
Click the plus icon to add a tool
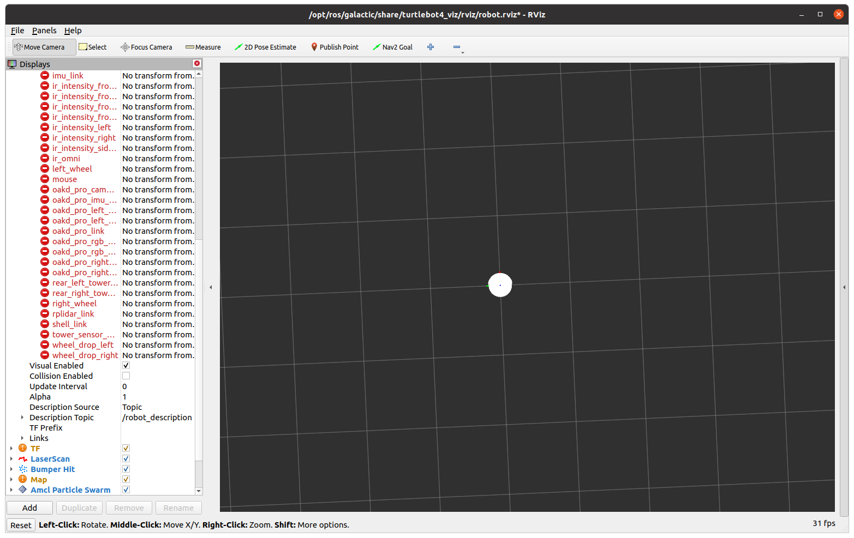[431, 47]
